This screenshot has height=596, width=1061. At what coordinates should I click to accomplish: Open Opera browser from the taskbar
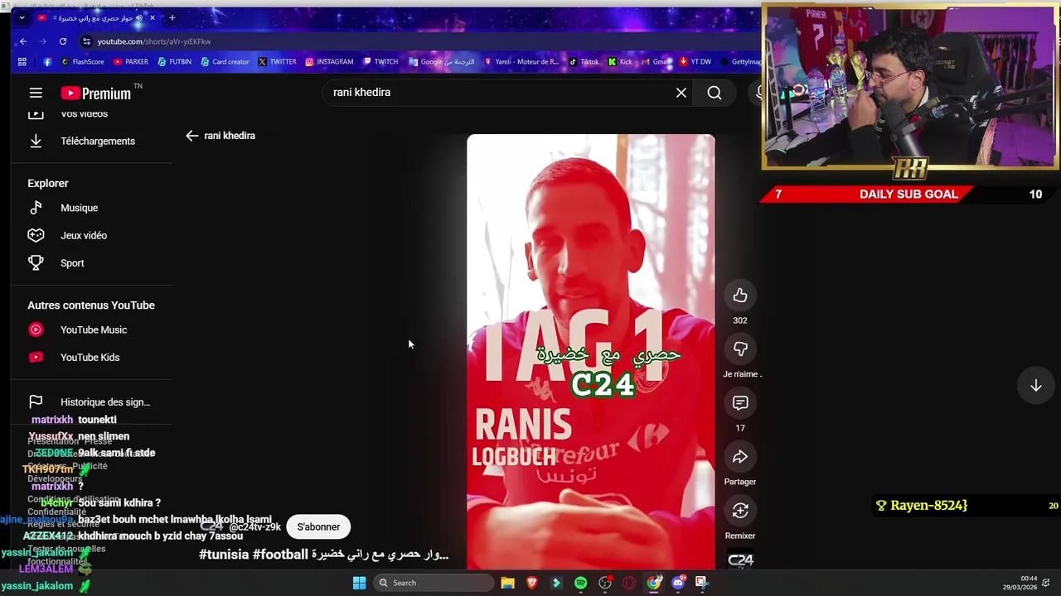(629, 583)
